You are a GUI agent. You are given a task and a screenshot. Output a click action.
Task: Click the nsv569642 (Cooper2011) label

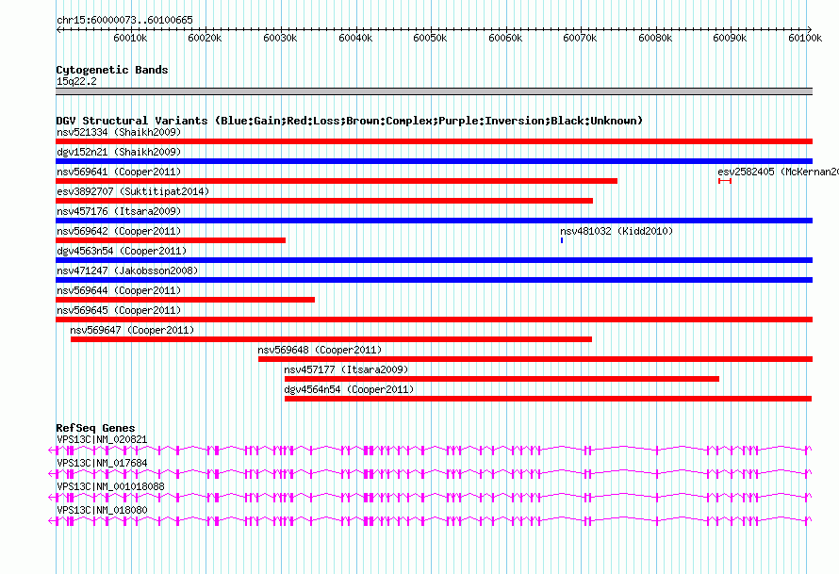pos(119,231)
